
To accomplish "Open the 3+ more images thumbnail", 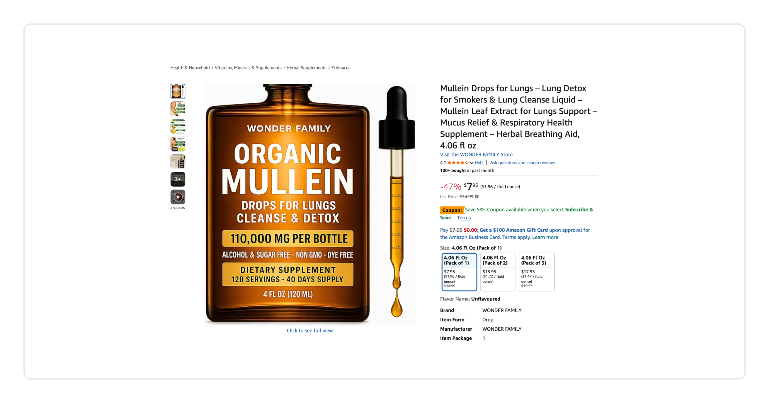I will (x=178, y=179).
